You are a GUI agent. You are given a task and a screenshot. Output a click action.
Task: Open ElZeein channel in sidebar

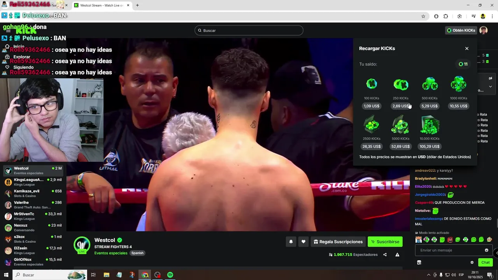pos(33,250)
